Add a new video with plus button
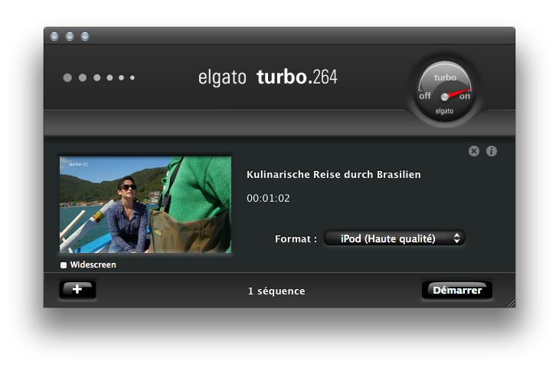Image resolution: width=559 pixels, height=368 pixels. 77,290
